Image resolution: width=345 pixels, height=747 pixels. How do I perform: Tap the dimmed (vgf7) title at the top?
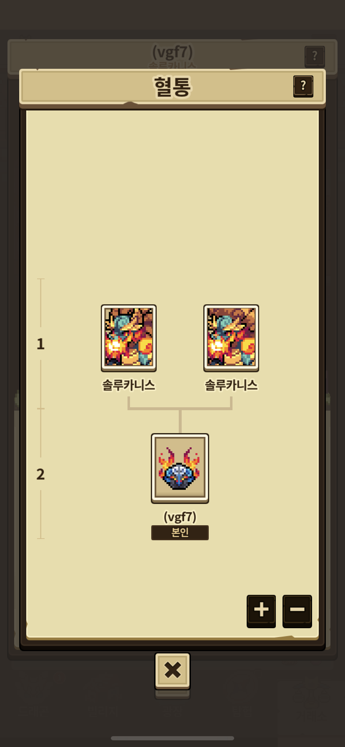[172, 53]
